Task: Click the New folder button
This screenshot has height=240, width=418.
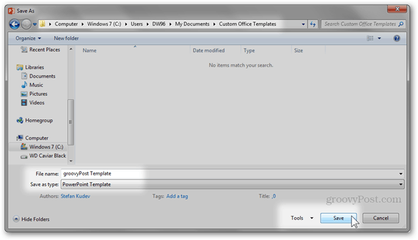Action: 66,38
